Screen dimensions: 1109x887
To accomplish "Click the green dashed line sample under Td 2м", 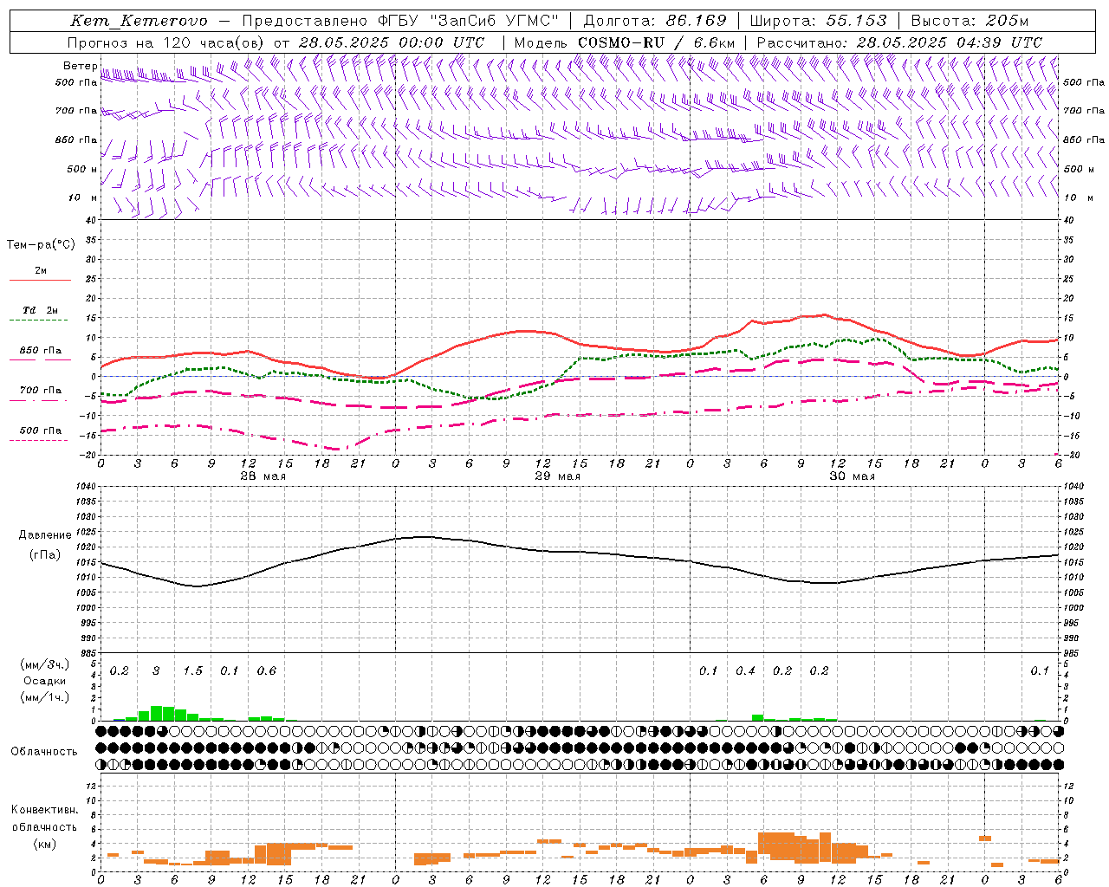I will (x=40, y=320).
